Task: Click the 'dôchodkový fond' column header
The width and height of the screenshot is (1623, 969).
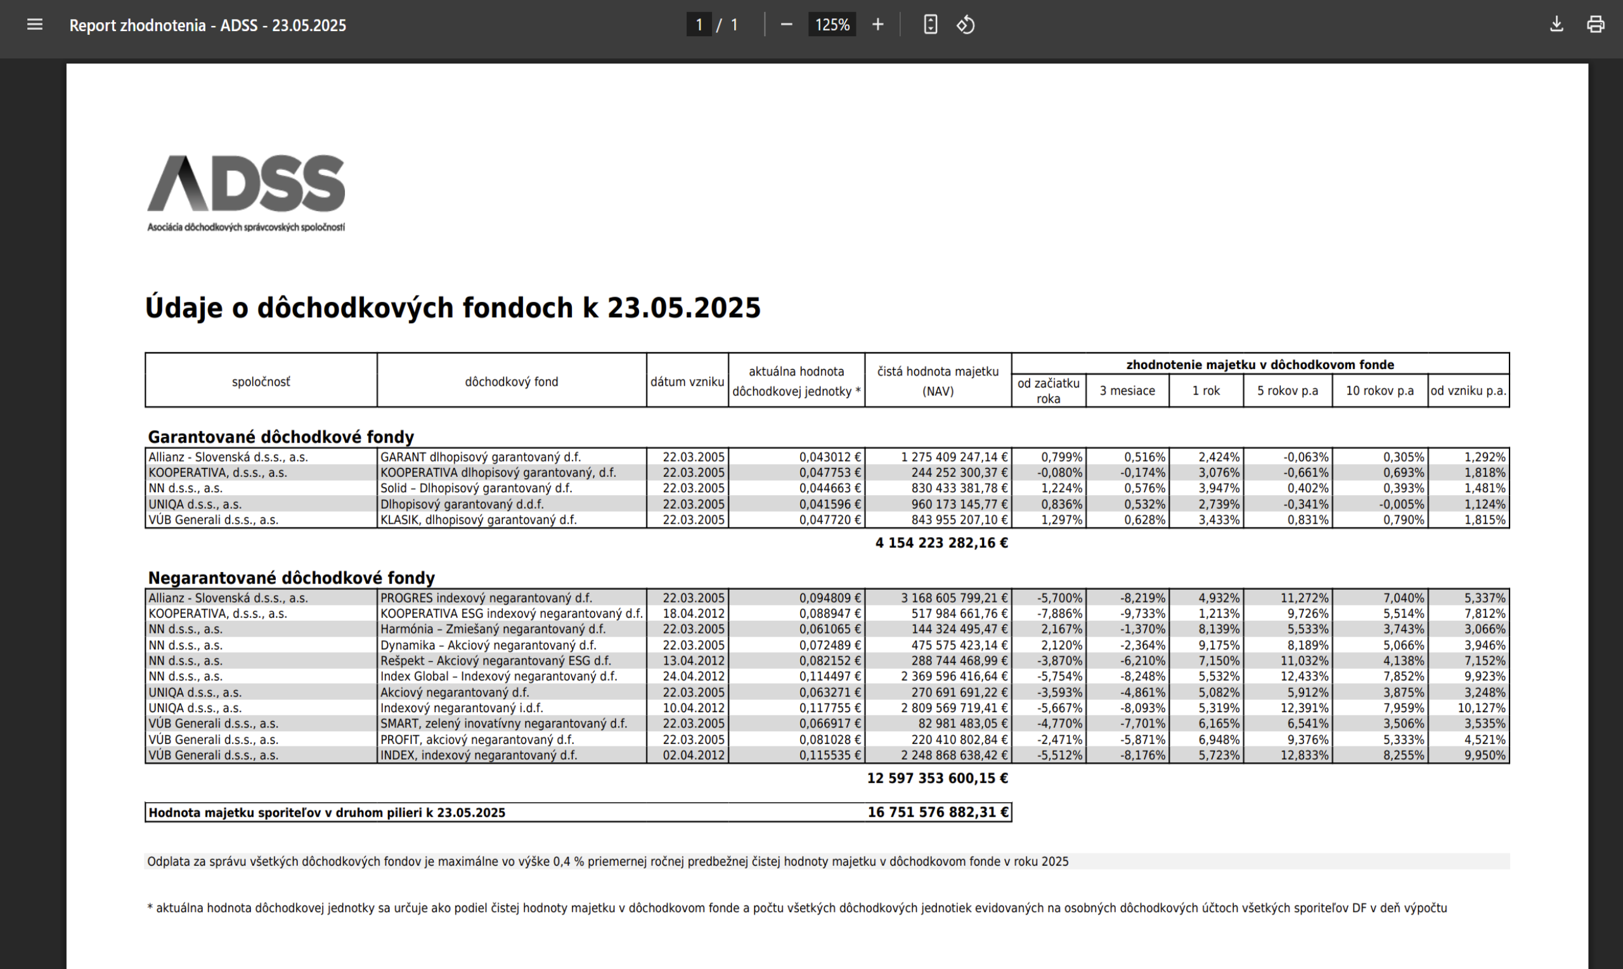Action: pos(512,381)
